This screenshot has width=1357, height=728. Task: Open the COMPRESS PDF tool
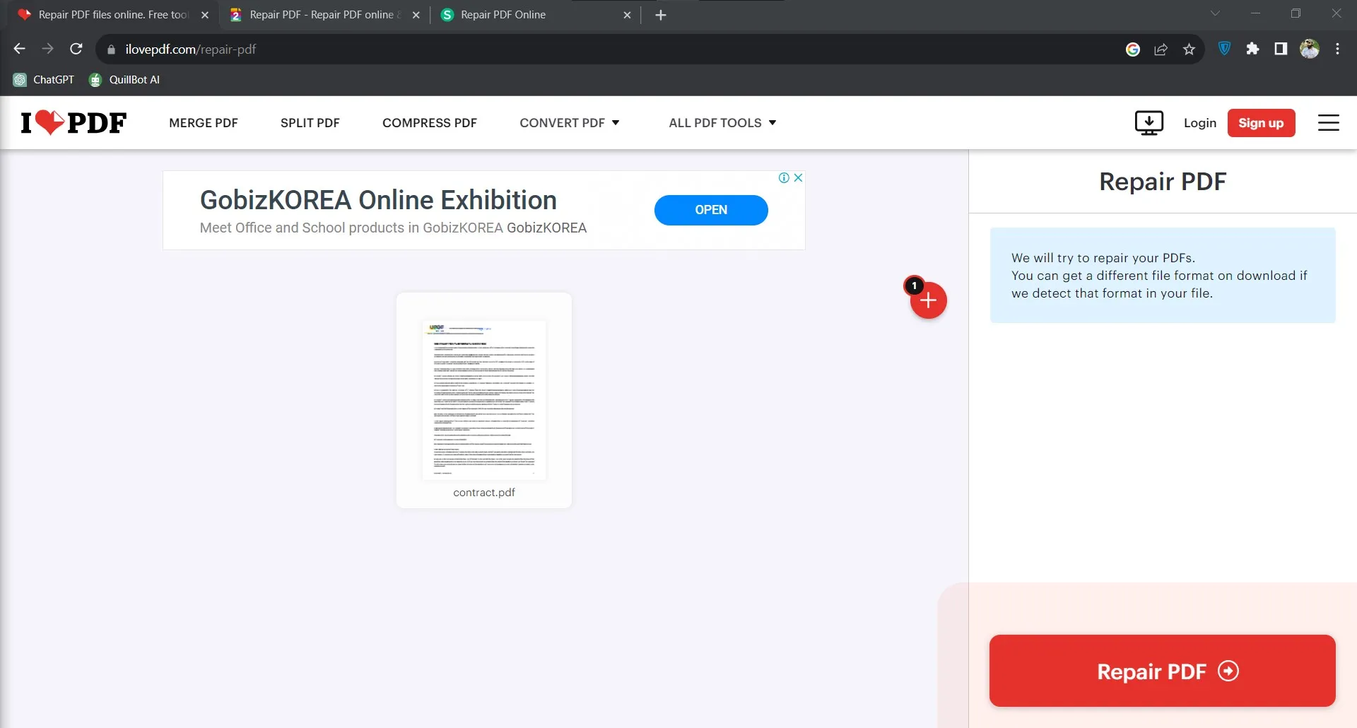(430, 123)
